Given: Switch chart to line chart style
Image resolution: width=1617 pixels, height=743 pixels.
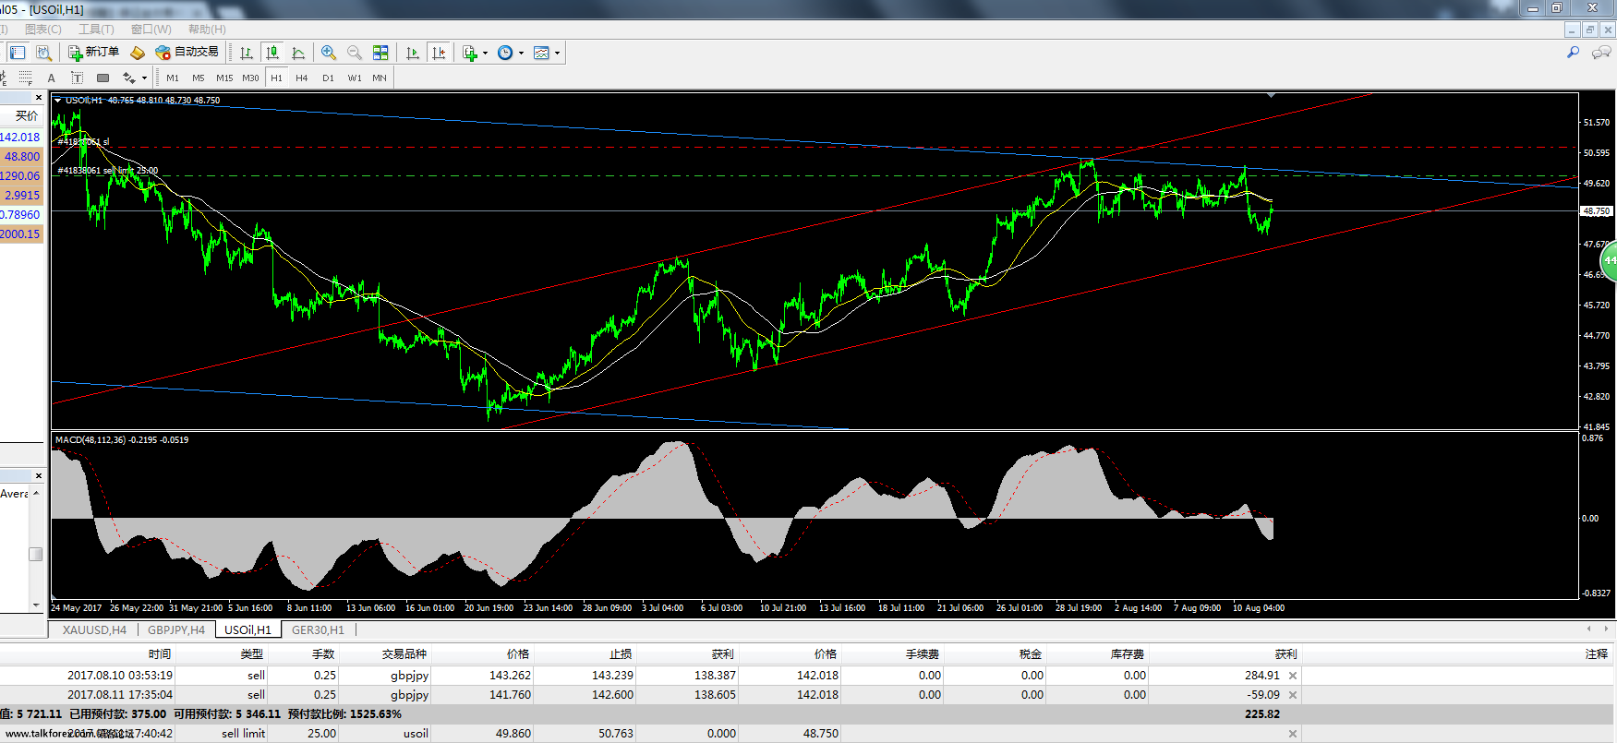Looking at the screenshot, I should click(x=298, y=53).
